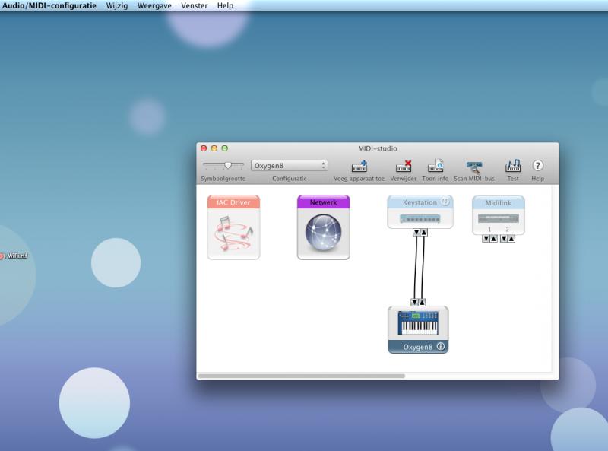Click Midilink port 2 down arrow
The image size is (608, 451).
pos(504,239)
